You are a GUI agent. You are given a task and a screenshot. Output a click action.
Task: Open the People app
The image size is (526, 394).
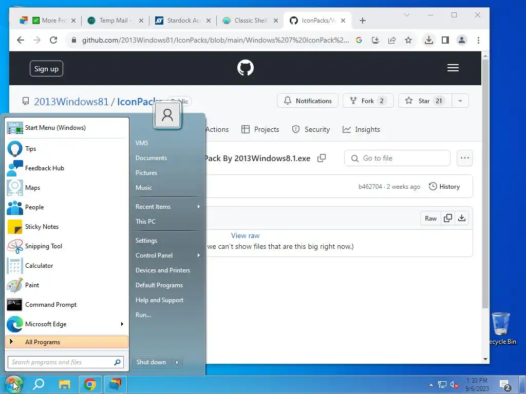coord(67,207)
